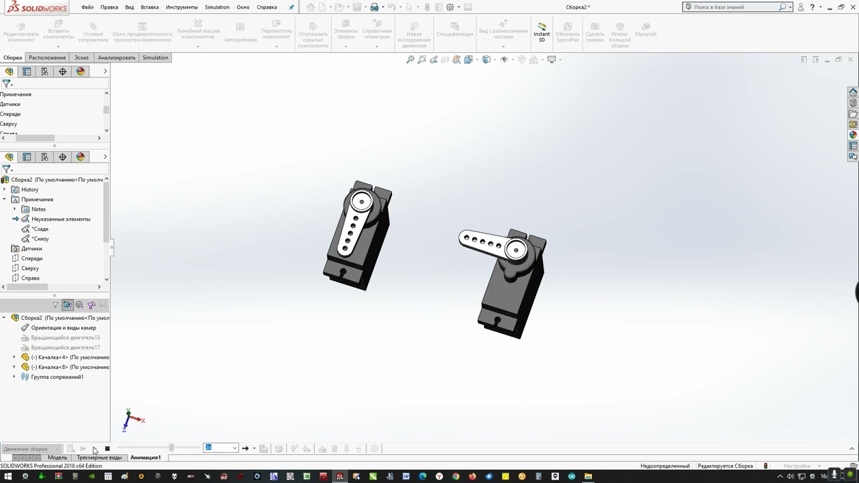
Task: Expand Группа сопряжений1 node
Action: (14, 377)
